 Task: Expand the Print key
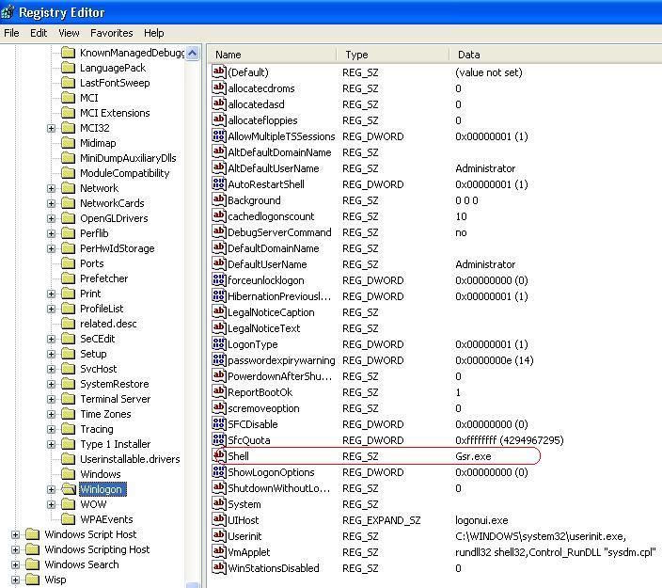(51, 294)
